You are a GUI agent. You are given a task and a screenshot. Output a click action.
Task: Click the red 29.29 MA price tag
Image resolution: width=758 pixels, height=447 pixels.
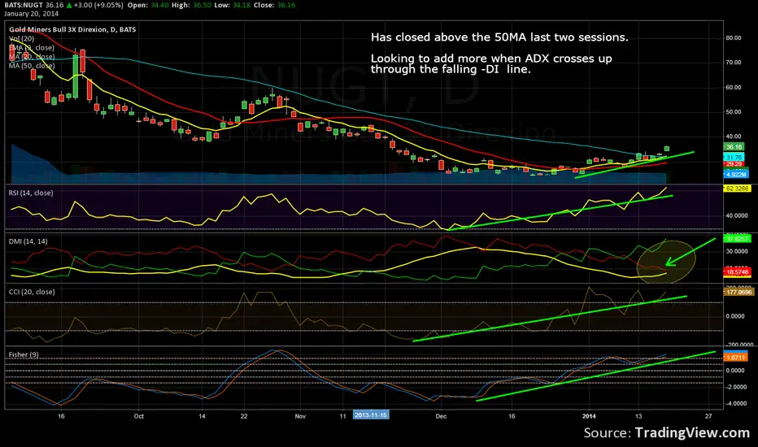(x=734, y=164)
